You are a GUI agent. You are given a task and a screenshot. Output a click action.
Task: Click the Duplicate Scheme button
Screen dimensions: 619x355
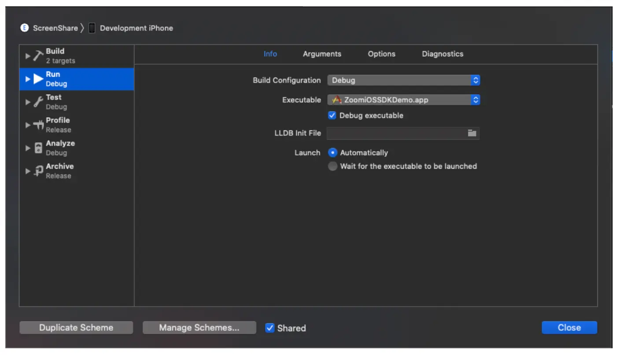(76, 328)
